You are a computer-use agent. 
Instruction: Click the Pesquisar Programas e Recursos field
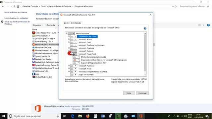click(x=194, y=6)
